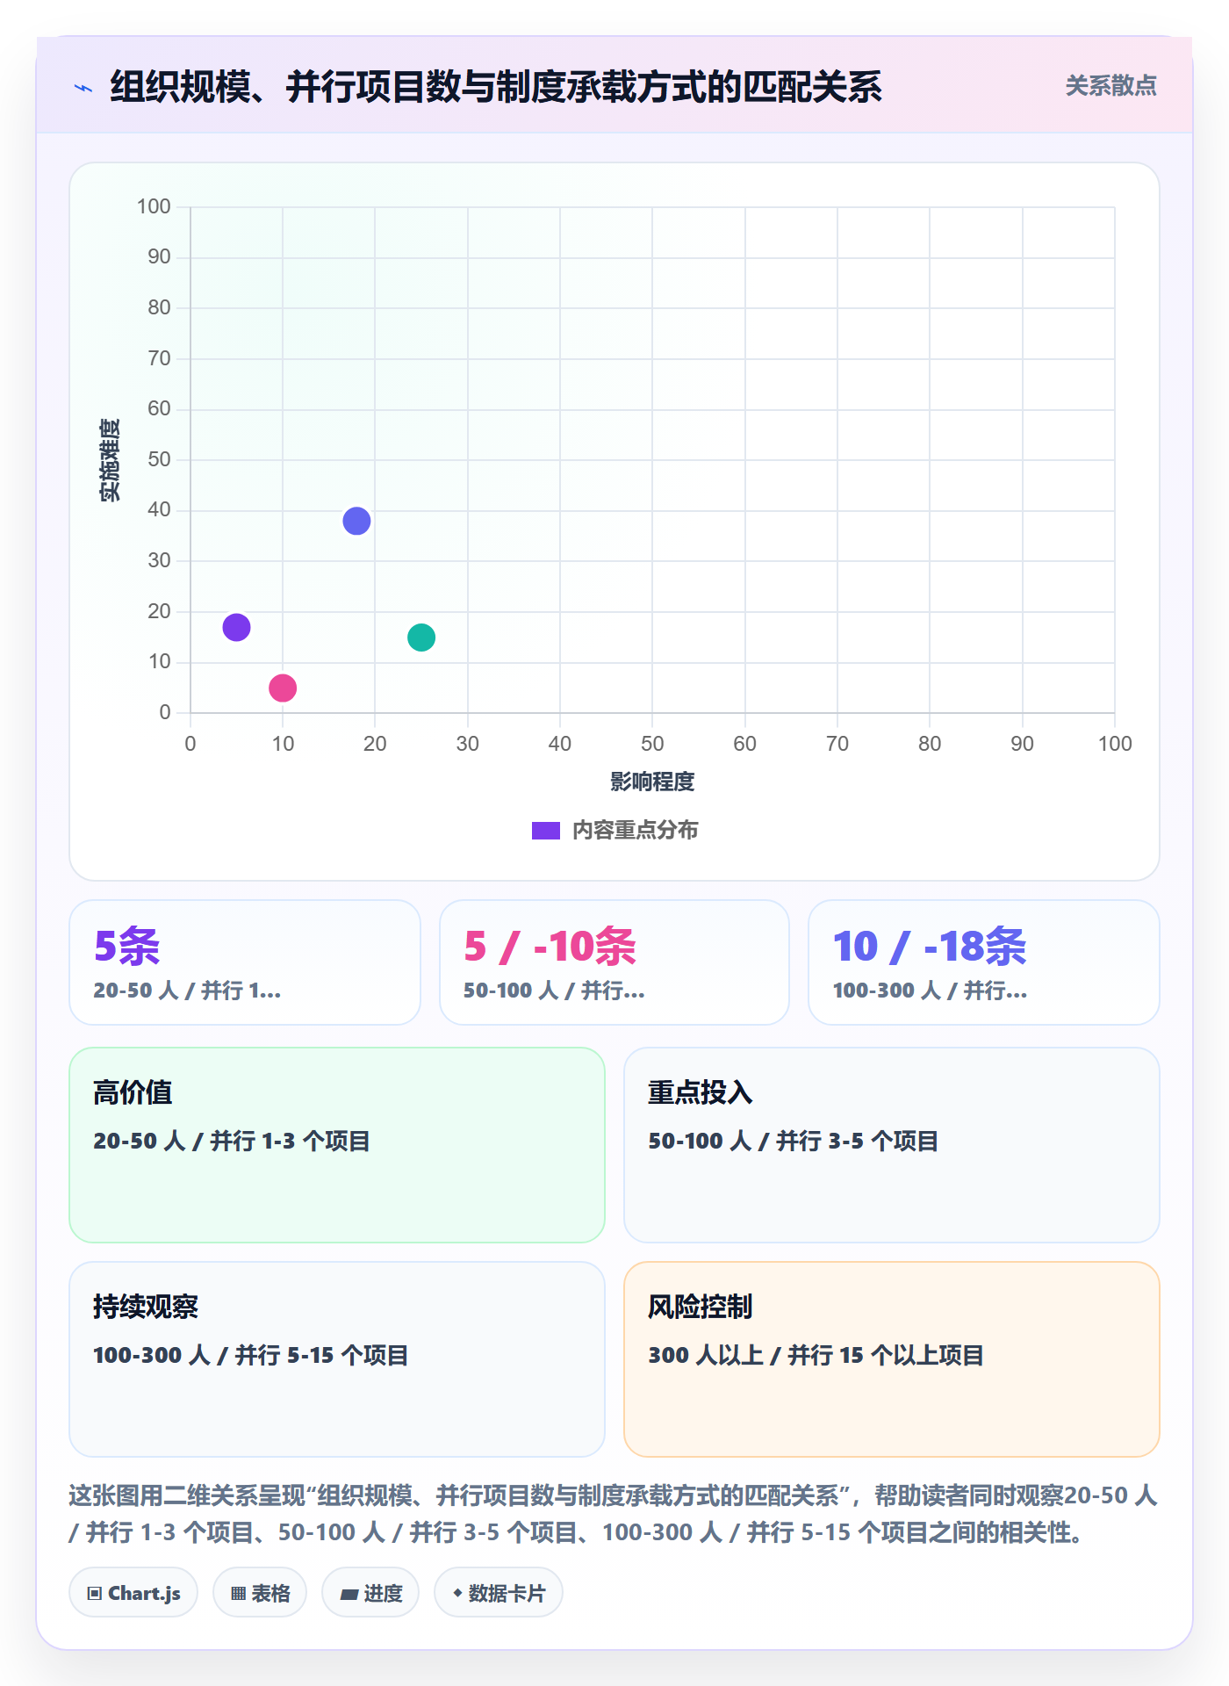The height and width of the screenshot is (1686, 1229).
Task: Click the description paragraph starting with 这张图用二维关系
Action: point(613,1514)
